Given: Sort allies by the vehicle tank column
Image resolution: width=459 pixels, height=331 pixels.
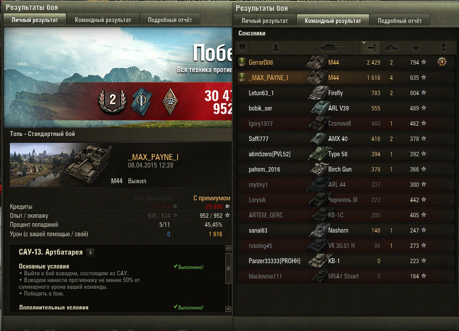Looking at the screenshot, I should point(331,48).
